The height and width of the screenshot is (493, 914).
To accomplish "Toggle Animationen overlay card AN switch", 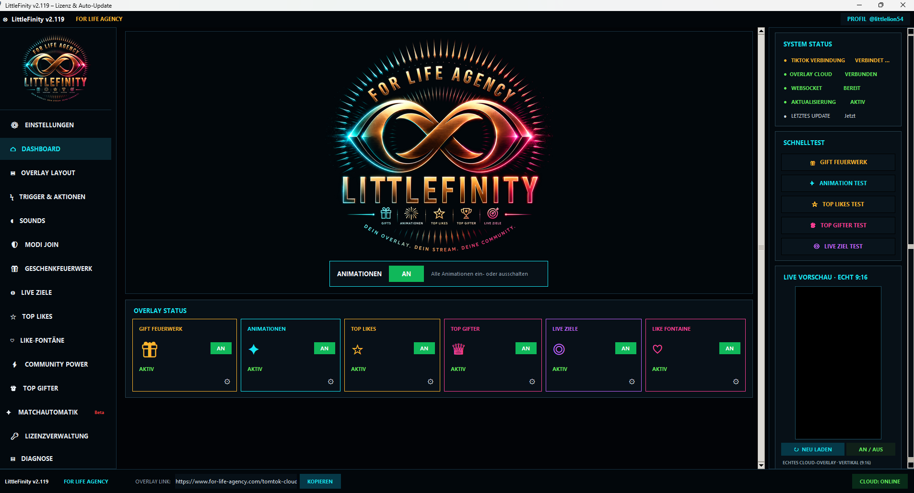I will point(325,348).
